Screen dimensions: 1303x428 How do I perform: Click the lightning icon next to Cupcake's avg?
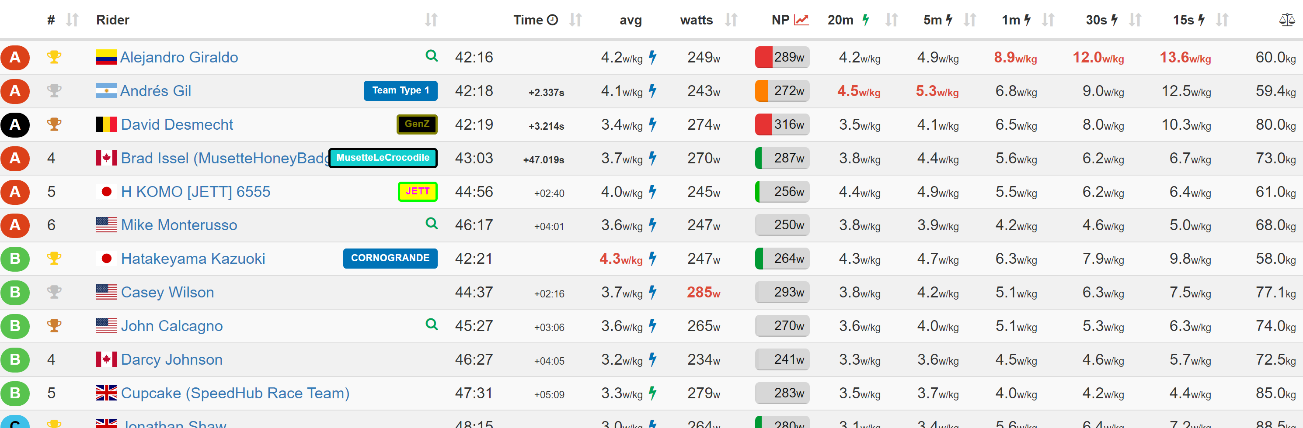click(x=653, y=393)
